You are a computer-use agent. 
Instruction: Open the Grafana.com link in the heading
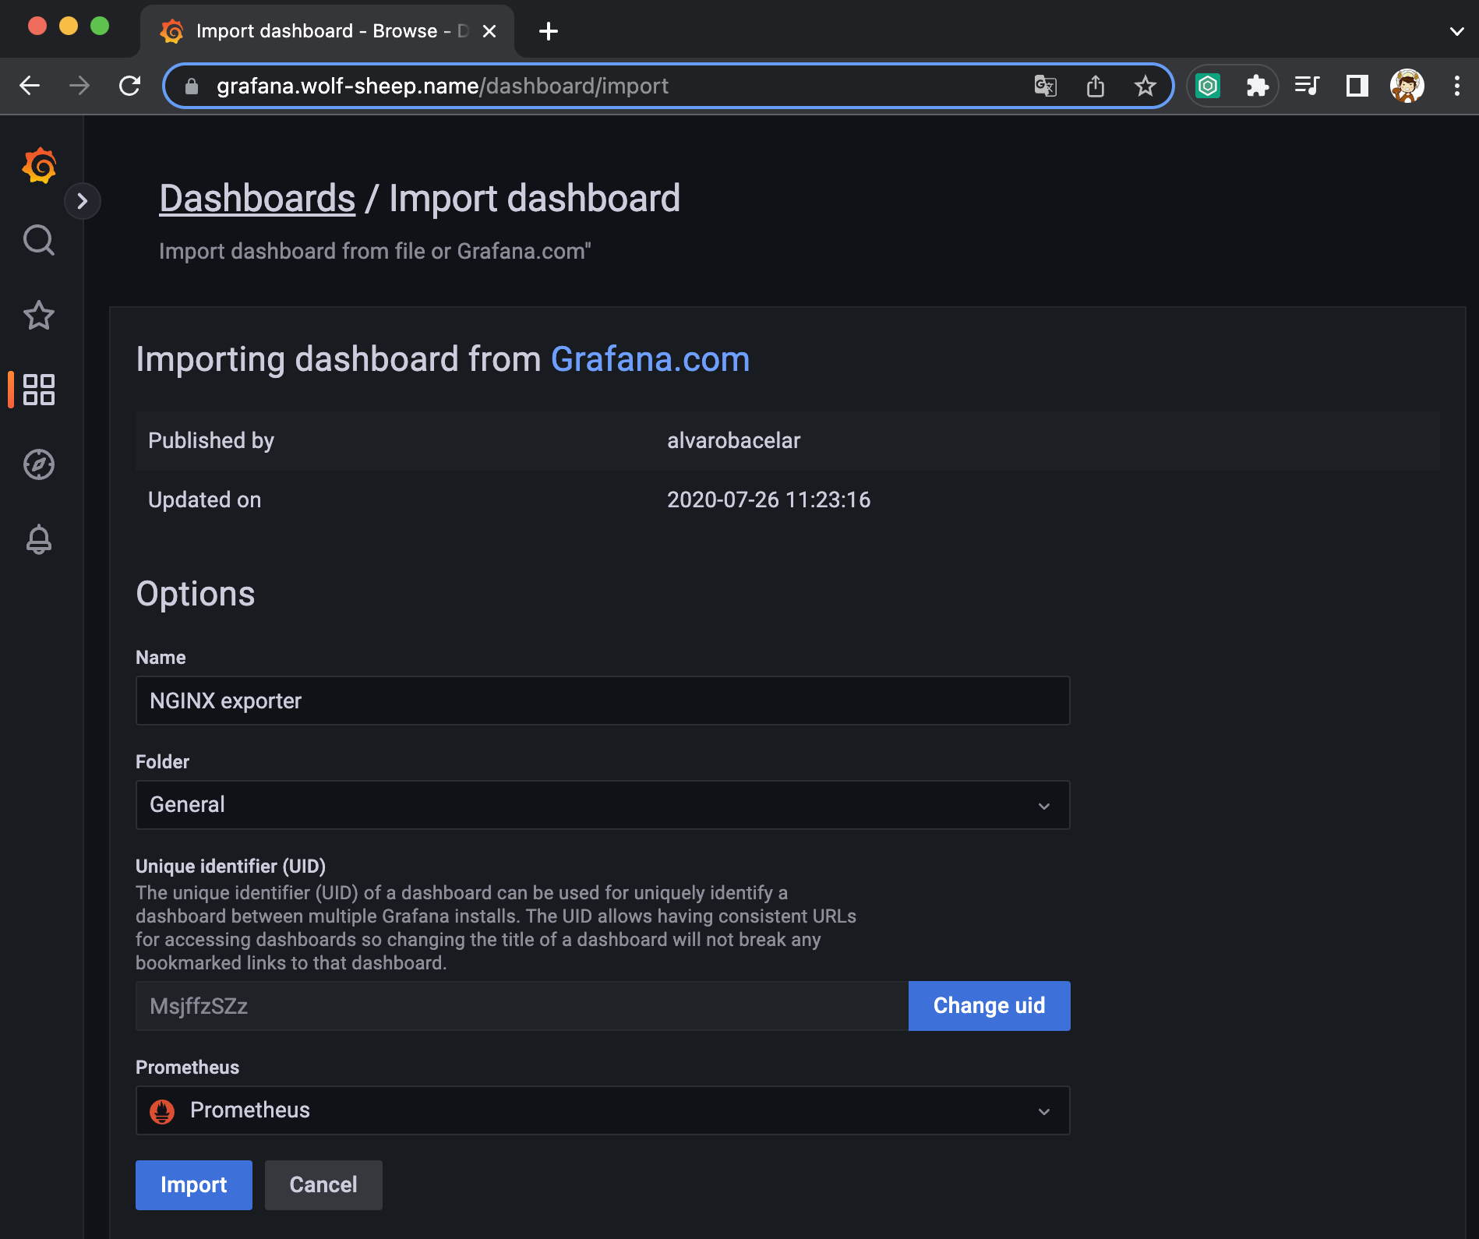coord(650,359)
